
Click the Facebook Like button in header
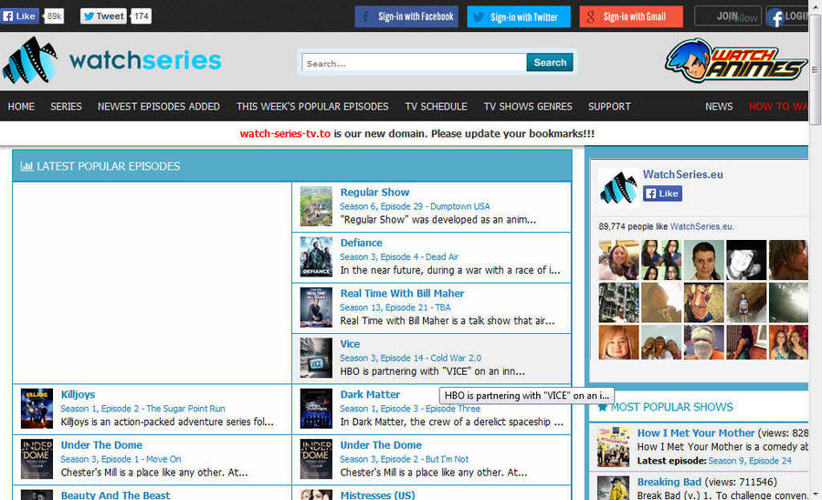20,16
